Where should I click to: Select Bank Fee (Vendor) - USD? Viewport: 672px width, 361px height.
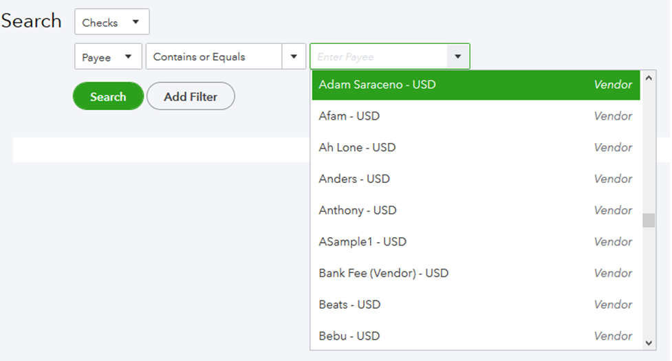[x=476, y=273]
